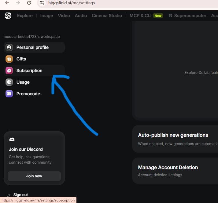Image resolution: width=218 pixels, height=203 pixels.
Task: Click the browser forward arrow
Action: click(18, 3)
